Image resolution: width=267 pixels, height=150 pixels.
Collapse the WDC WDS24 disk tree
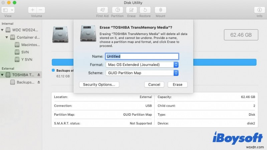point(2,30)
